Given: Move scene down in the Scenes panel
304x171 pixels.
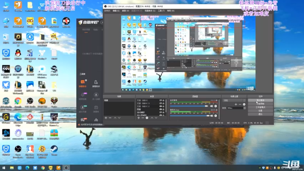Looking at the screenshot, I should point(119,118).
